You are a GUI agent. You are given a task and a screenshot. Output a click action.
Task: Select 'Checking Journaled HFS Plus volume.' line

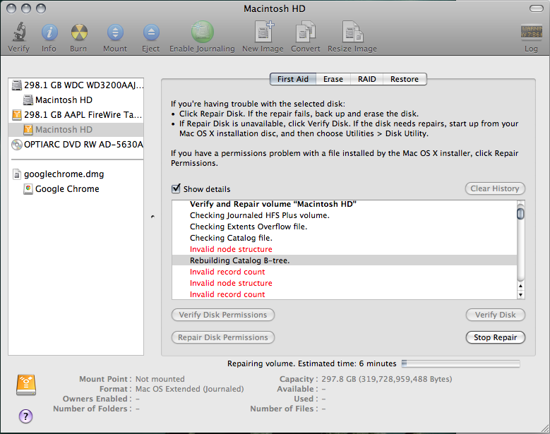pos(344,215)
